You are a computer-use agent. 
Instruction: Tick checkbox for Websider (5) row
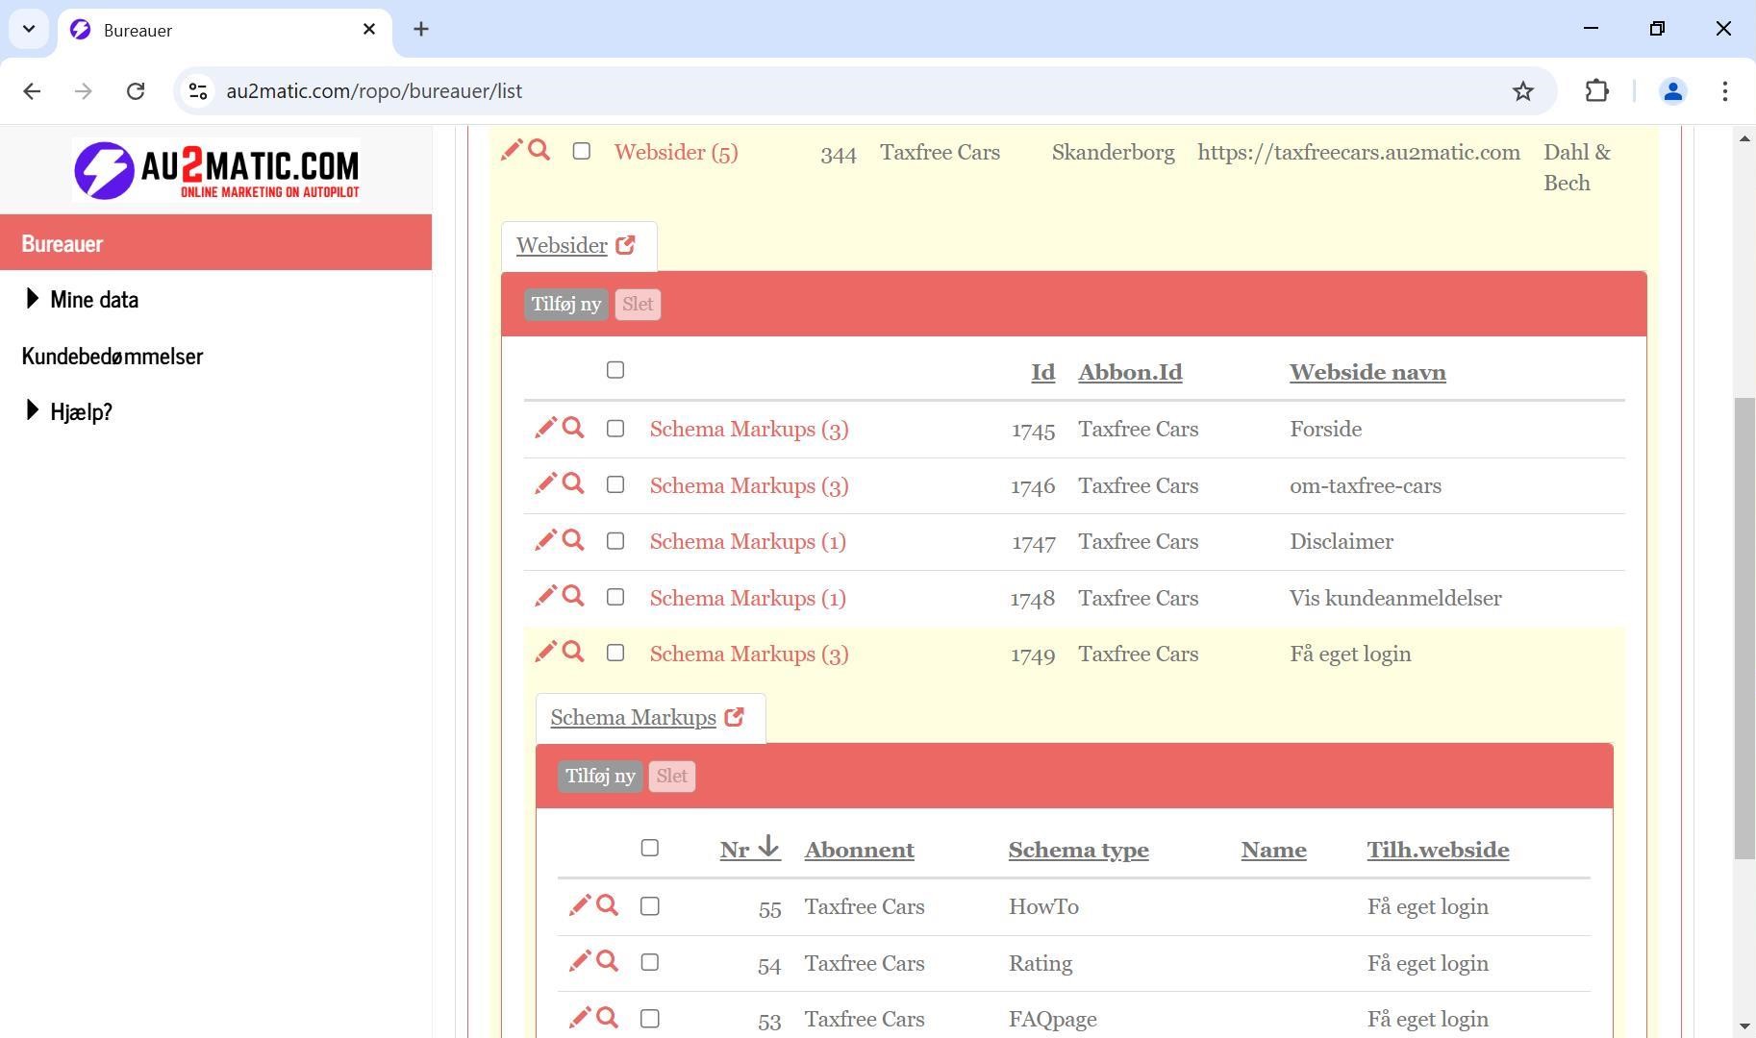point(581,151)
